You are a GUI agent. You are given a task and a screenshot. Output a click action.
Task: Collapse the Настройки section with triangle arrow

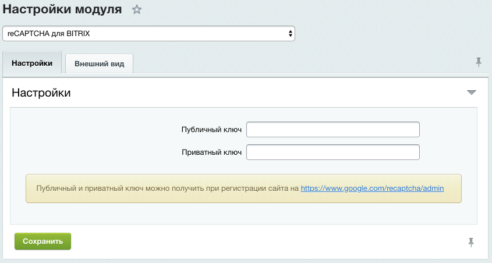472,93
